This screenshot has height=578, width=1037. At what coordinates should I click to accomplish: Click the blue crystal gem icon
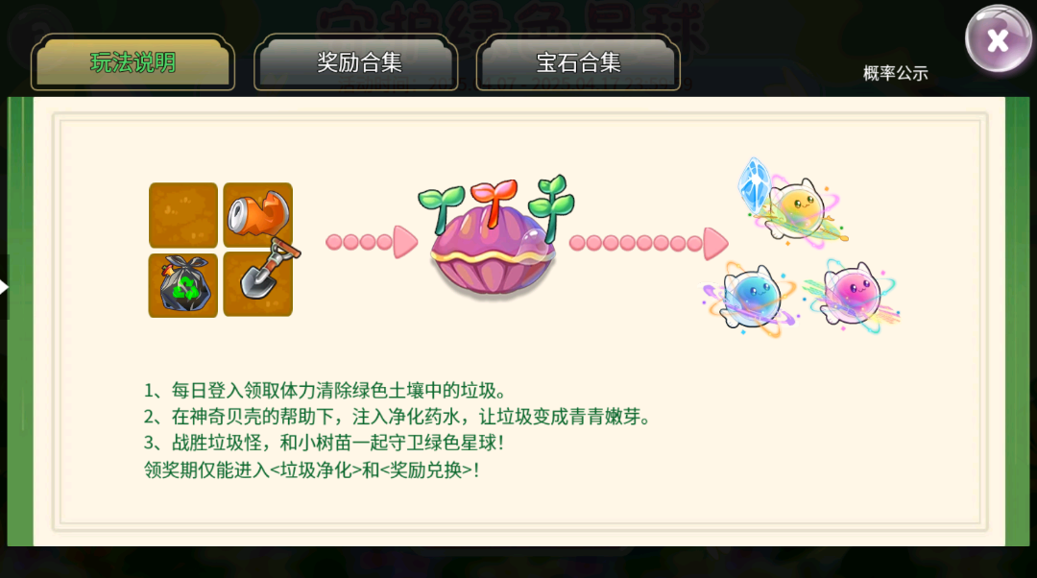(754, 183)
